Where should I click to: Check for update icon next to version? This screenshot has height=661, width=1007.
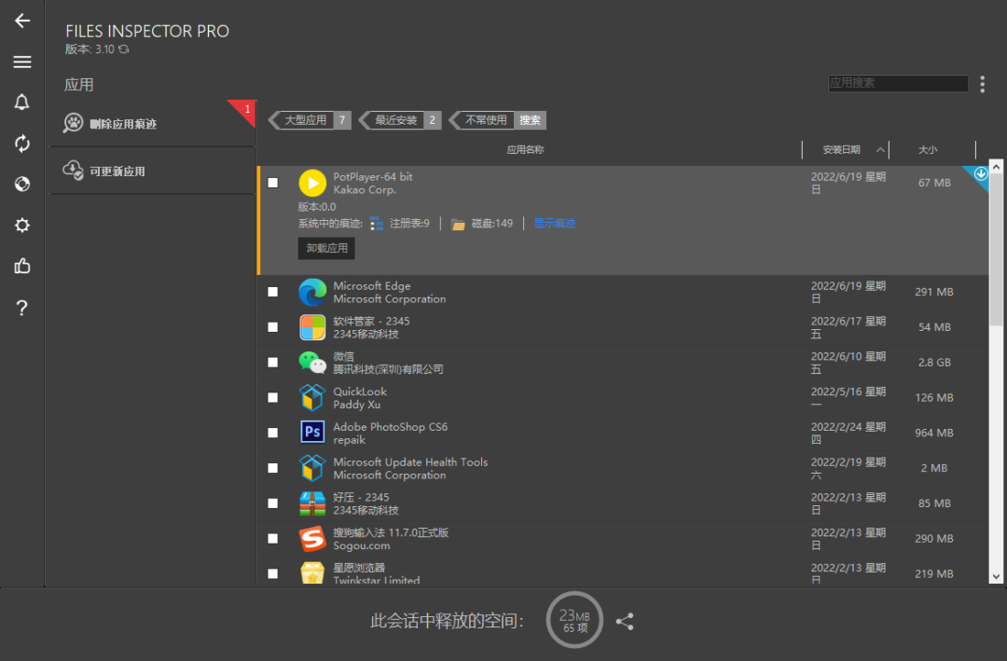123,49
